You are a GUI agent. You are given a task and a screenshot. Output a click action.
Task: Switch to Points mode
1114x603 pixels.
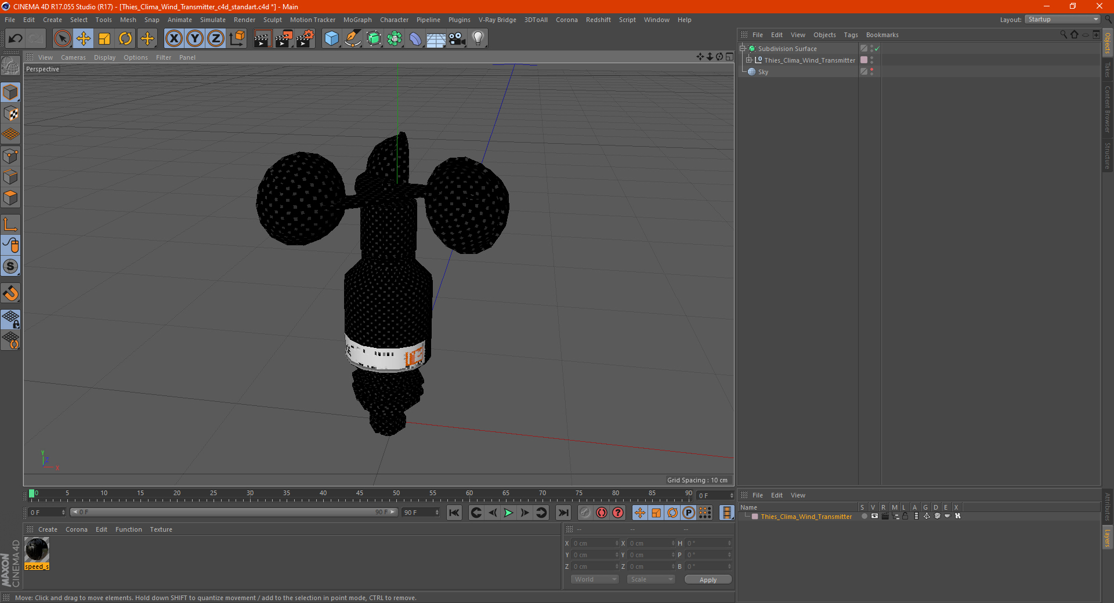click(x=10, y=156)
